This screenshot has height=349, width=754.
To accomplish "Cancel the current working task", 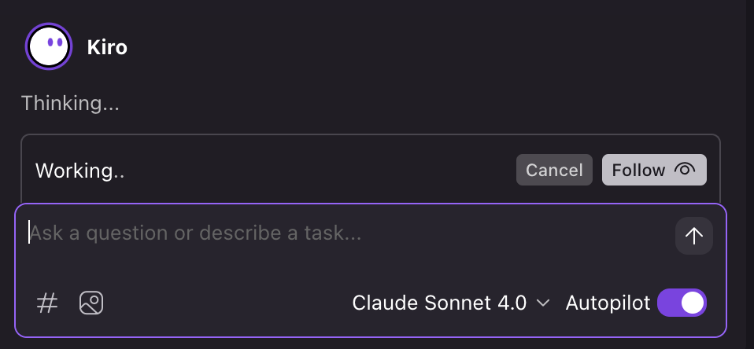I will (554, 170).
